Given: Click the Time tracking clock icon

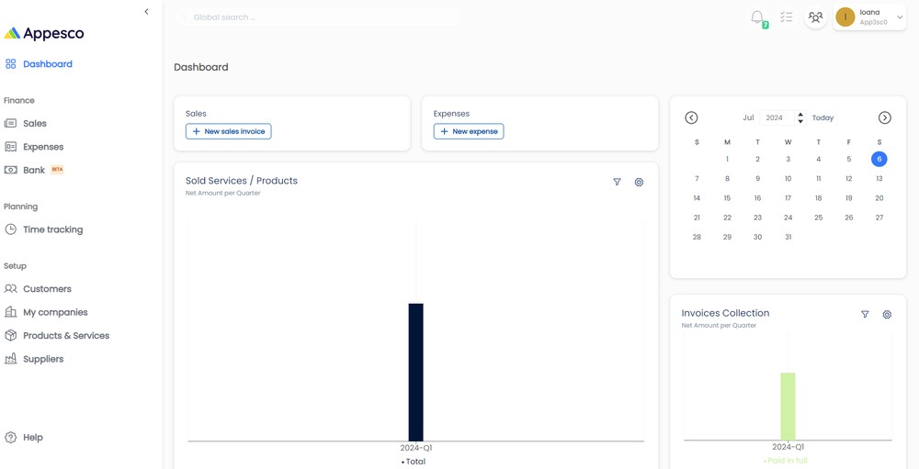Looking at the screenshot, I should coord(10,229).
